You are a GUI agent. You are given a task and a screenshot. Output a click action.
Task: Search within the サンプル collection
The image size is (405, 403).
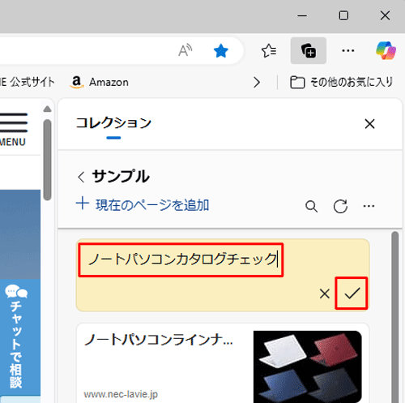pyautogui.click(x=311, y=207)
